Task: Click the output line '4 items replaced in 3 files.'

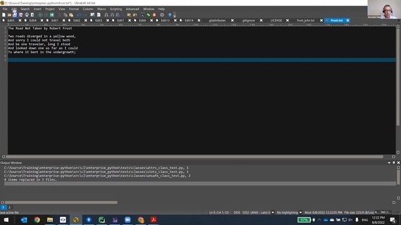Action: [31, 179]
